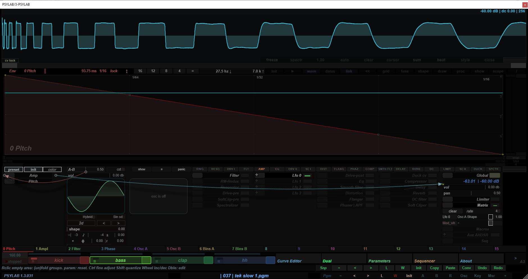Click the phase symbol icon under shape
This screenshot has height=279, width=528.
[83, 241]
